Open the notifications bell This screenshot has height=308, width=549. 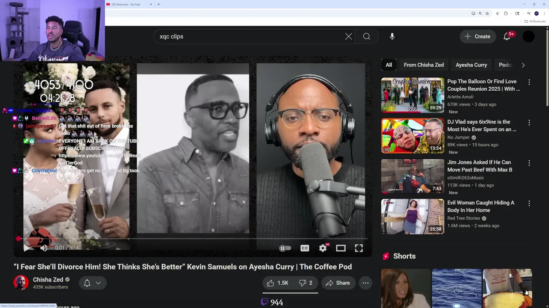coord(507,36)
